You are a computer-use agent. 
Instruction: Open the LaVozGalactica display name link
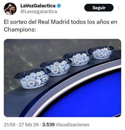point(38,6)
